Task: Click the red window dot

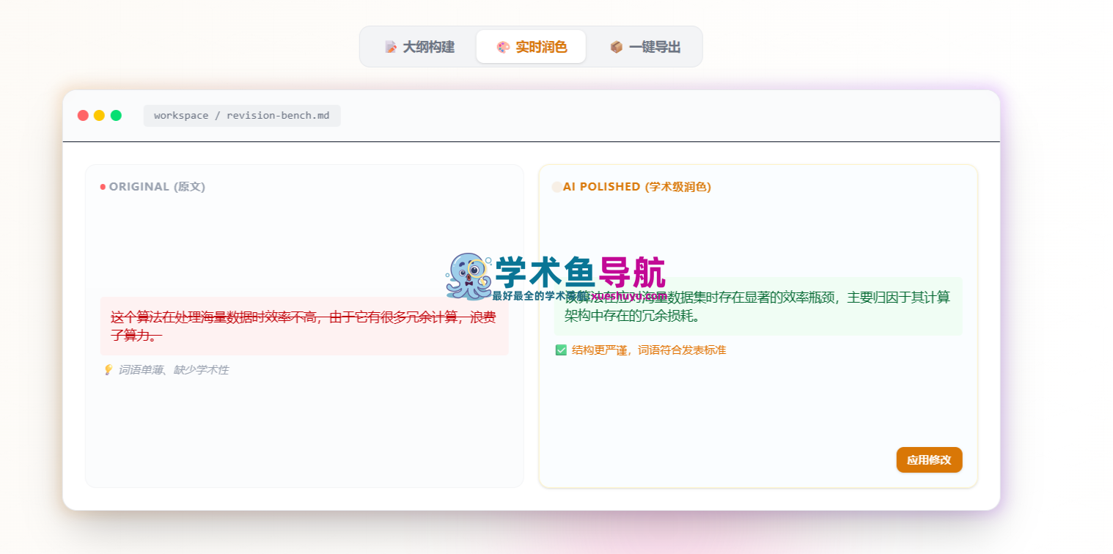Action: coord(83,116)
